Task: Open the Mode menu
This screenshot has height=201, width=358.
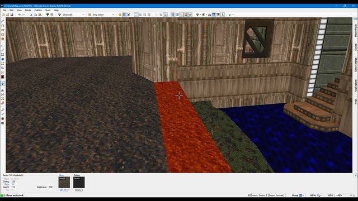Action: 28,10
